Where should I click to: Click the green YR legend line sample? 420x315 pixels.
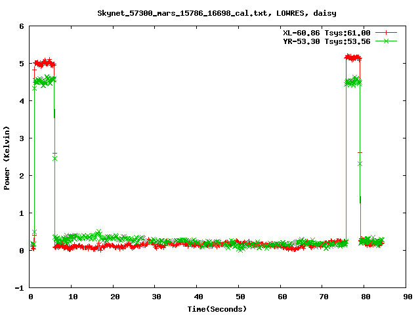386,41
